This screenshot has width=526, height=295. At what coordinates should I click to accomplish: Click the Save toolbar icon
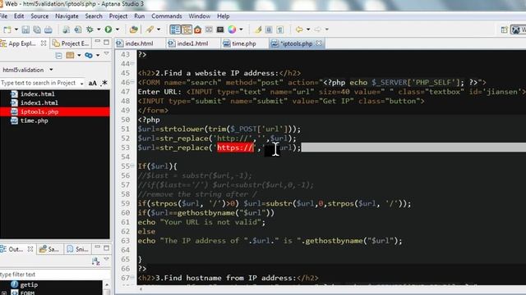click(x=25, y=29)
